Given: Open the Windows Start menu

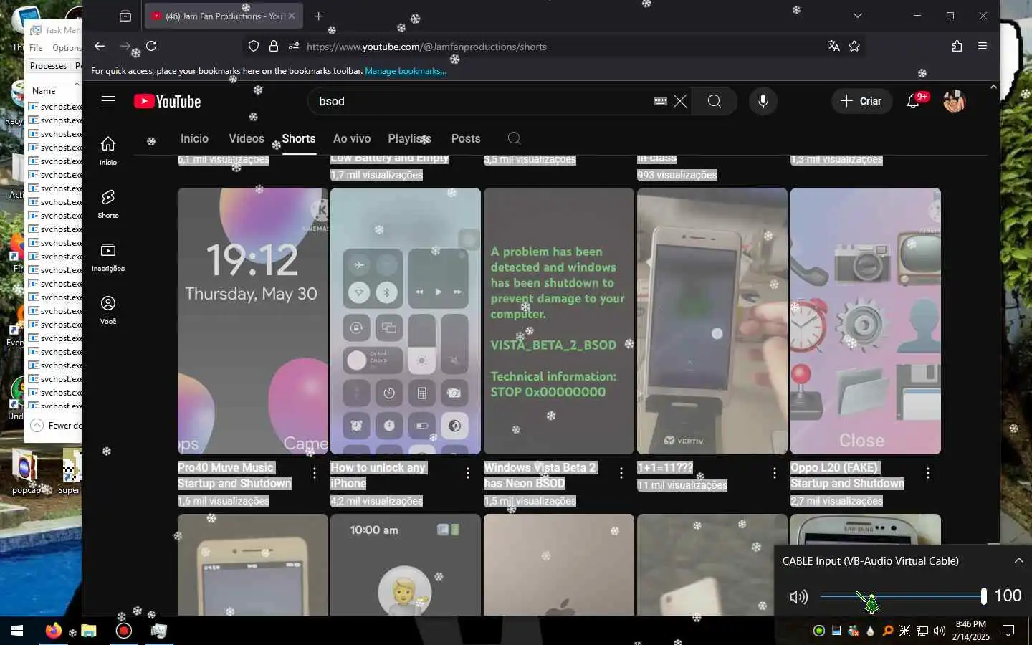Looking at the screenshot, I should point(17,631).
